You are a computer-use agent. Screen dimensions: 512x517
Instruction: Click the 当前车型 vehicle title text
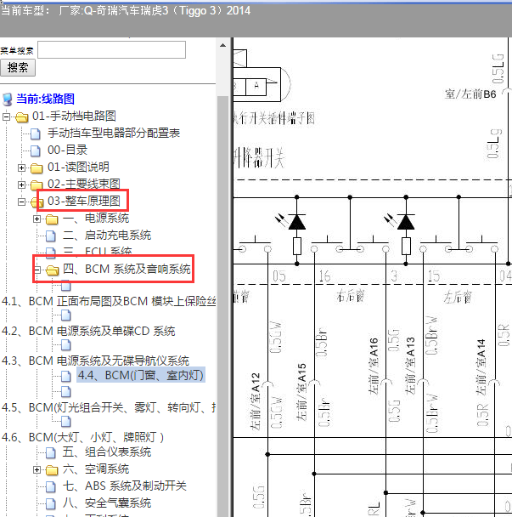[126, 10]
